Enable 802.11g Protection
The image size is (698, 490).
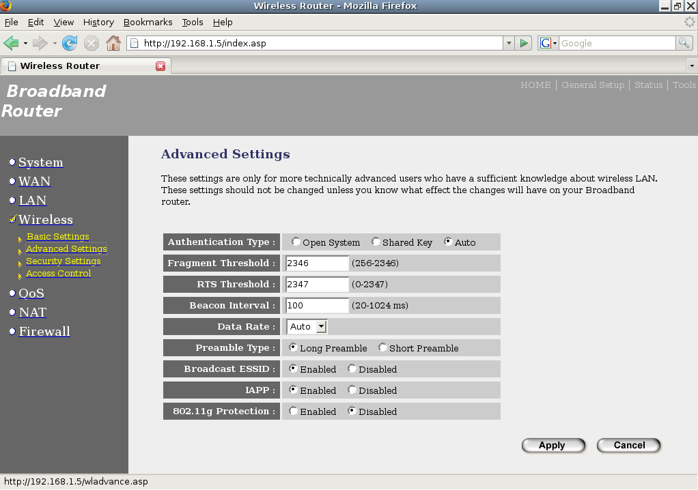[x=293, y=411]
